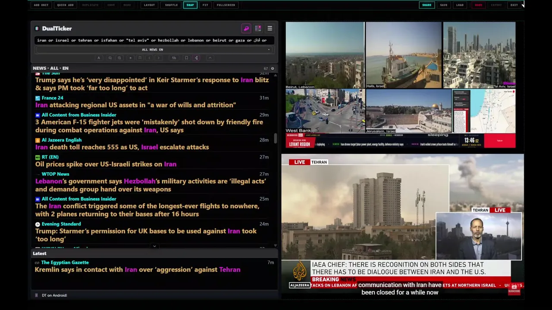Open Trump 'very disappointed' in Keir Starmer headline
The width and height of the screenshot is (552, 310).
point(152,84)
